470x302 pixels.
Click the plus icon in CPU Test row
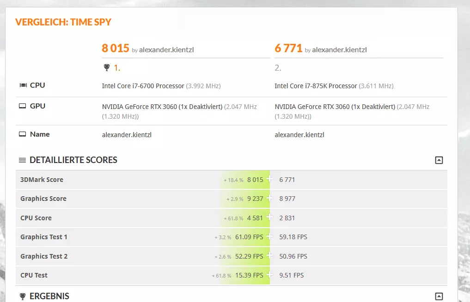269,274
